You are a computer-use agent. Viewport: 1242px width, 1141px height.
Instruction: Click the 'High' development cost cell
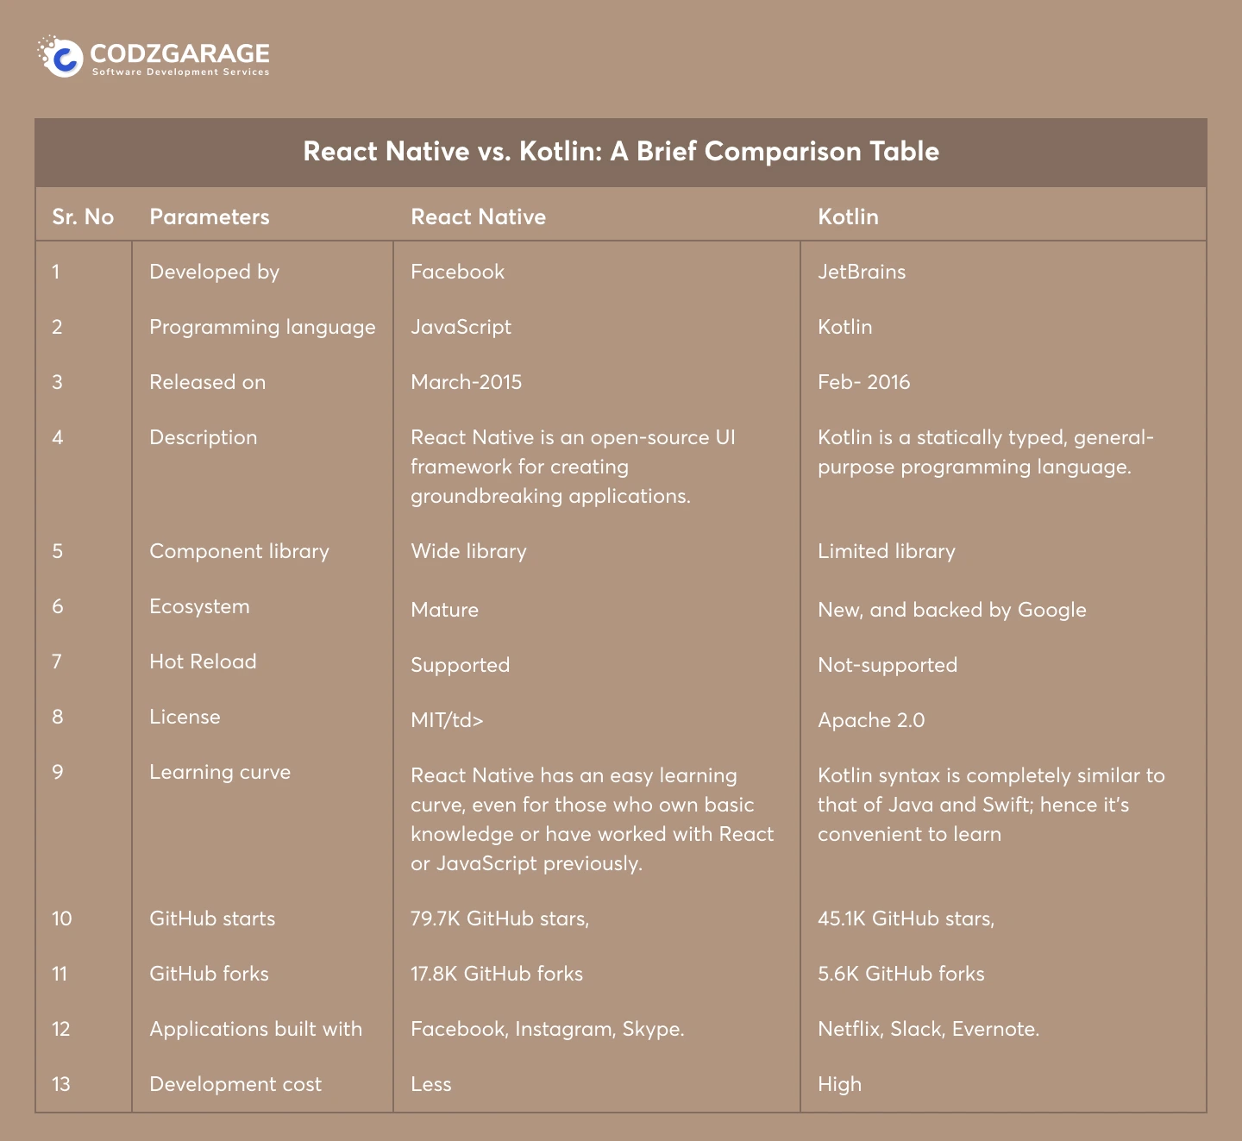pos(839,1084)
